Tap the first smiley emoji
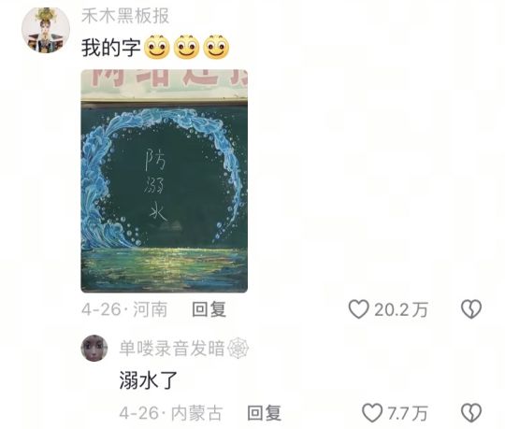Viewport: 505px width, 429px height. (157, 48)
